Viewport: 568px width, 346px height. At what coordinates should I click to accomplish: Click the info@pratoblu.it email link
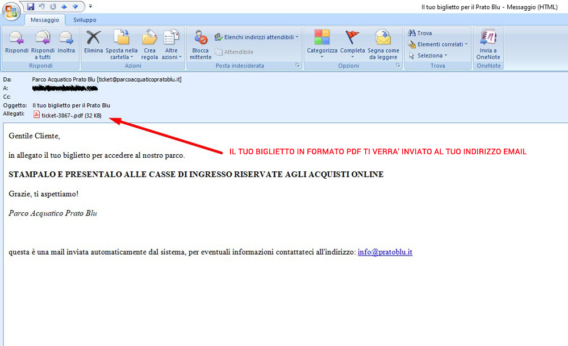[385, 252]
